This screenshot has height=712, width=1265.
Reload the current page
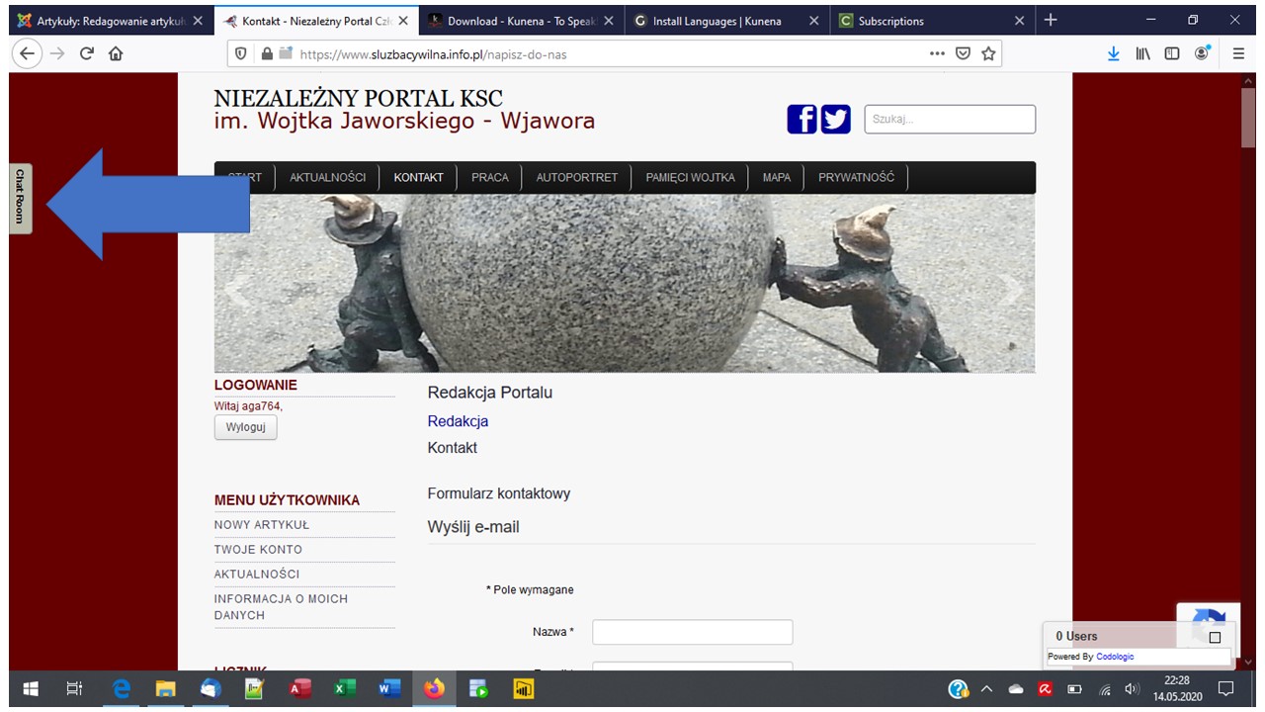[x=86, y=54]
